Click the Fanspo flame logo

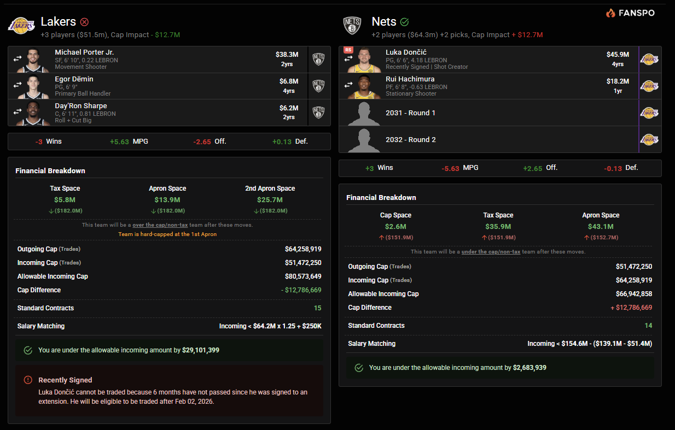(611, 13)
